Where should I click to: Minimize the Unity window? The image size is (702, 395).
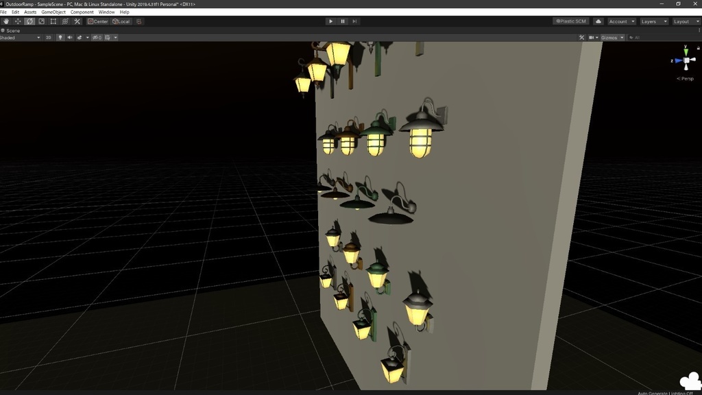pos(662,4)
